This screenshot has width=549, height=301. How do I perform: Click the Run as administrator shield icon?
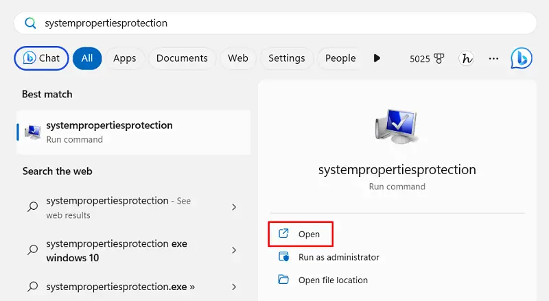[283, 257]
